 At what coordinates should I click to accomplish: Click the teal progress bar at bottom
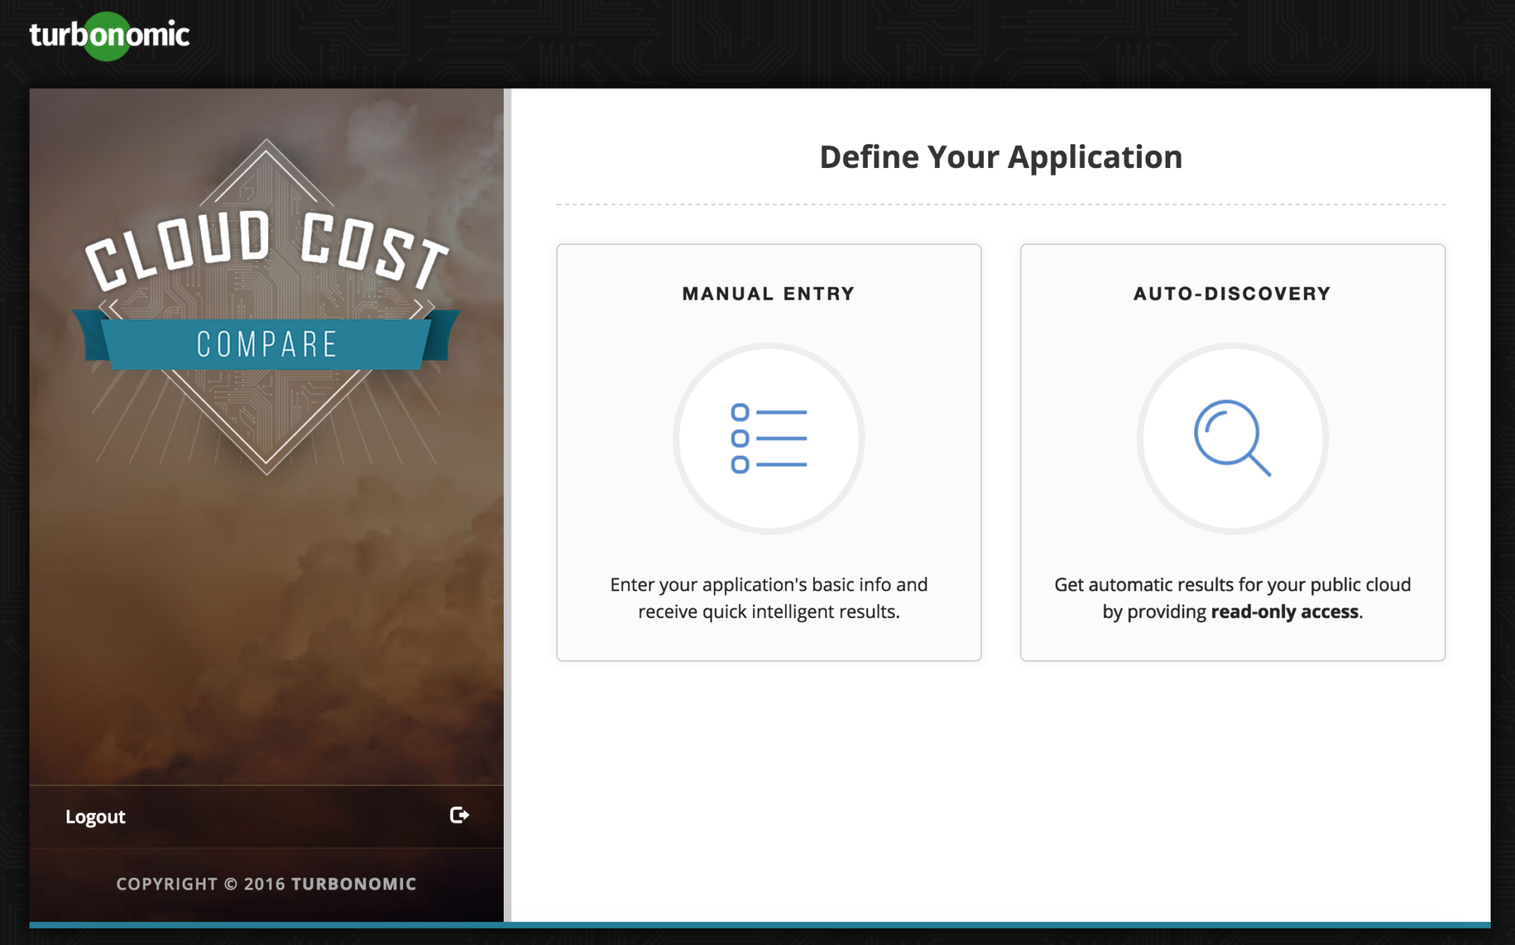(x=759, y=925)
